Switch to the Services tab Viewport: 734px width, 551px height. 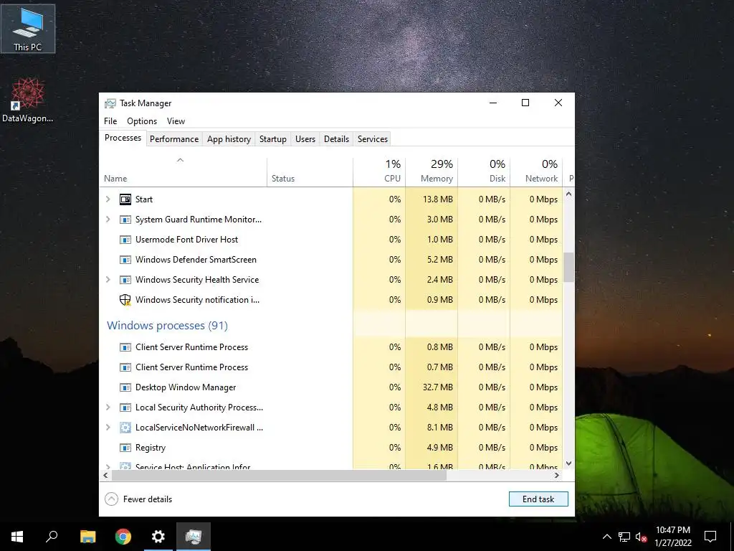point(373,139)
